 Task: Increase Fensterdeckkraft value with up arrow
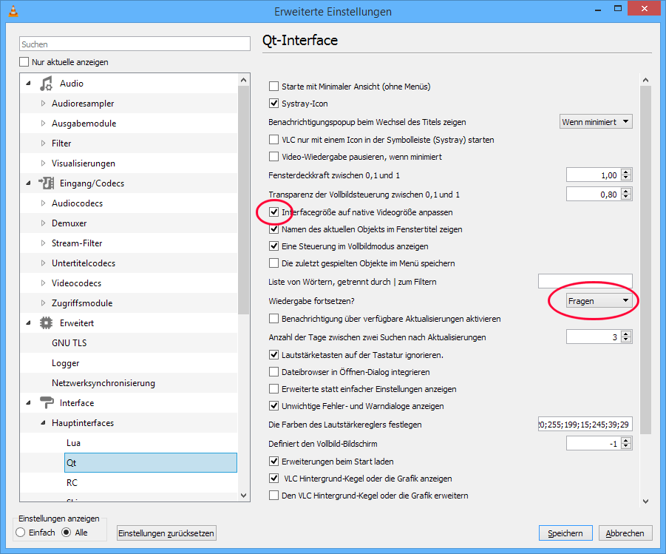click(x=626, y=172)
